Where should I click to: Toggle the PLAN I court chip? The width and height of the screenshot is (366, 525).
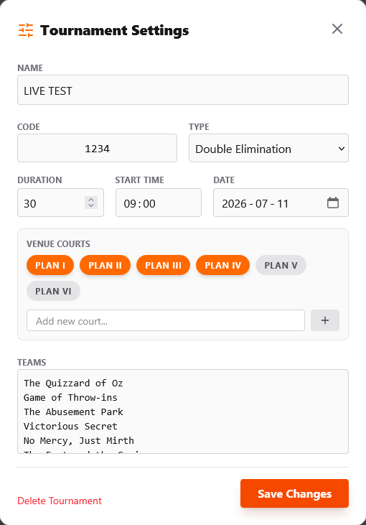click(50, 265)
